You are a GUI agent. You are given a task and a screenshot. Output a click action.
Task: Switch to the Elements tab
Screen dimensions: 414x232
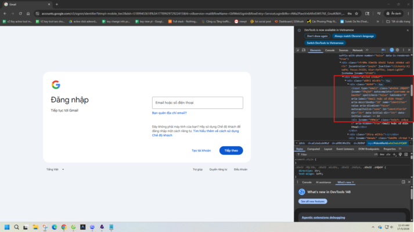pyautogui.click(x=315, y=50)
